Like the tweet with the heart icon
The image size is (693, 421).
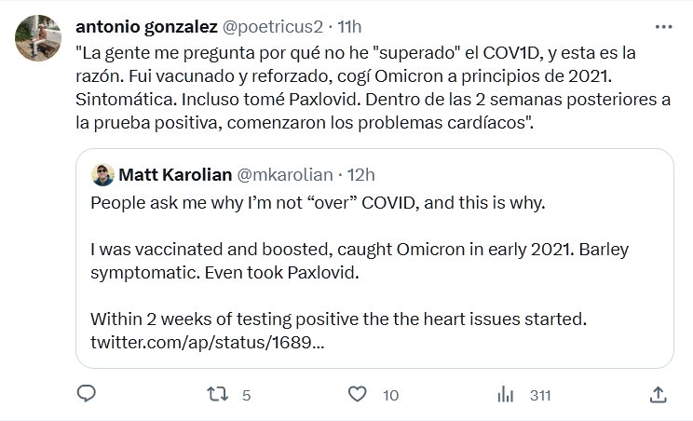click(361, 394)
